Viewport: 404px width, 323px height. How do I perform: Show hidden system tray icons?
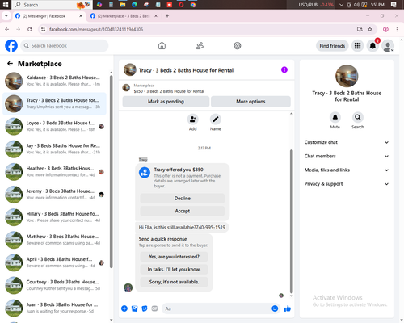[x=341, y=5]
